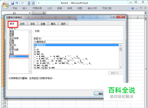Open the 开发工具 ribbon tab
148x108 pixels.
click(107, 8)
